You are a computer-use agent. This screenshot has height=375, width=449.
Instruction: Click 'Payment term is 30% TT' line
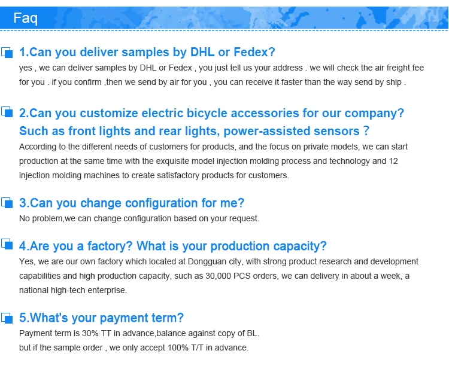(x=139, y=333)
